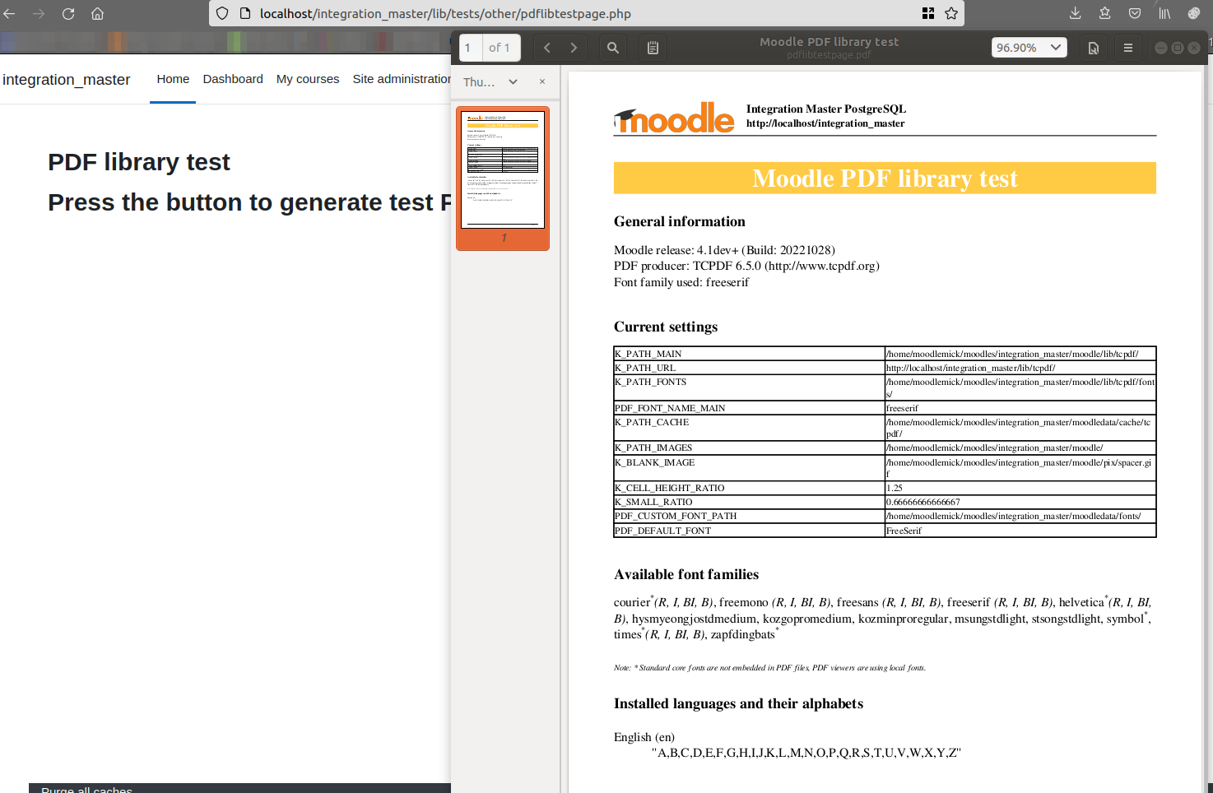
Task: Click the Moodle release line in the PDF
Action: 724,250
